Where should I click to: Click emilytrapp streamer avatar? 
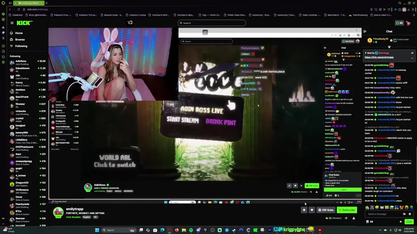[x=58, y=212]
